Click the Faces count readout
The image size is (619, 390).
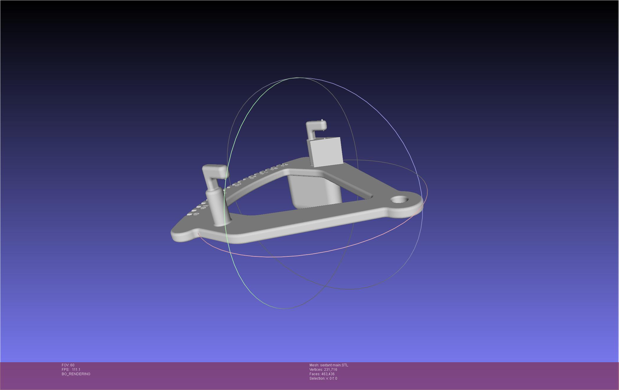tap(322, 374)
